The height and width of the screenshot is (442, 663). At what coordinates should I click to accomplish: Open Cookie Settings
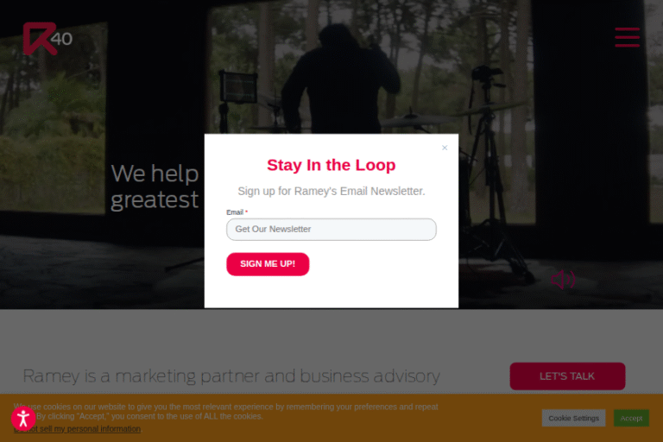573,418
